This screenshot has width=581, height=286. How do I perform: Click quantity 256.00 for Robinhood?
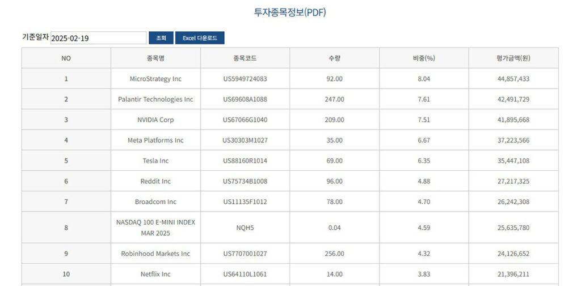tap(335, 254)
